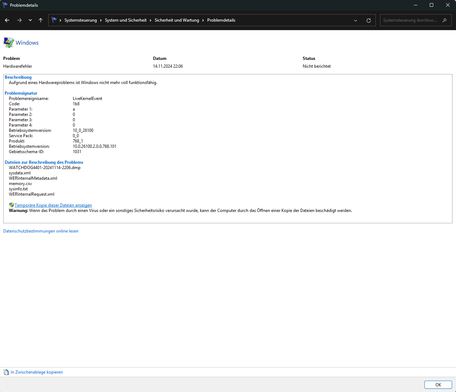Viewport: 456px width, 392px height.
Task: Minimize the Problemdetails window
Action: click(x=415, y=5)
